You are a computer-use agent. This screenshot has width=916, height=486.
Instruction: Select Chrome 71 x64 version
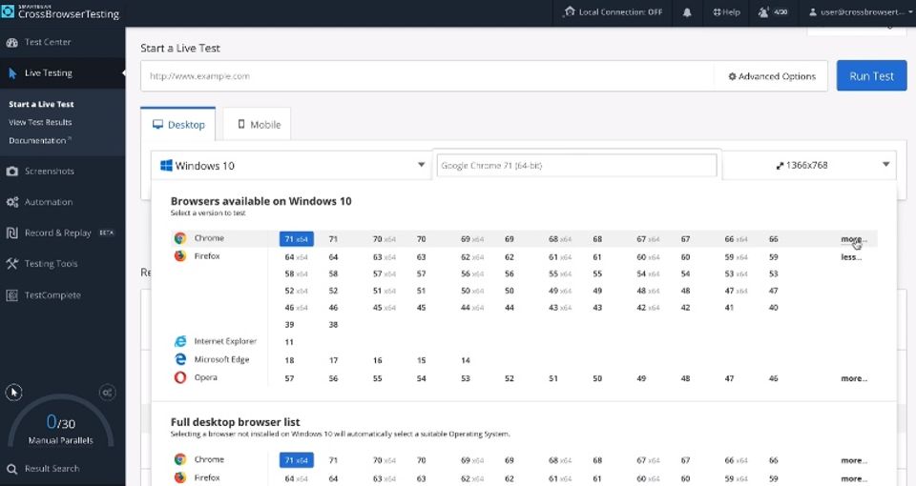click(x=296, y=238)
